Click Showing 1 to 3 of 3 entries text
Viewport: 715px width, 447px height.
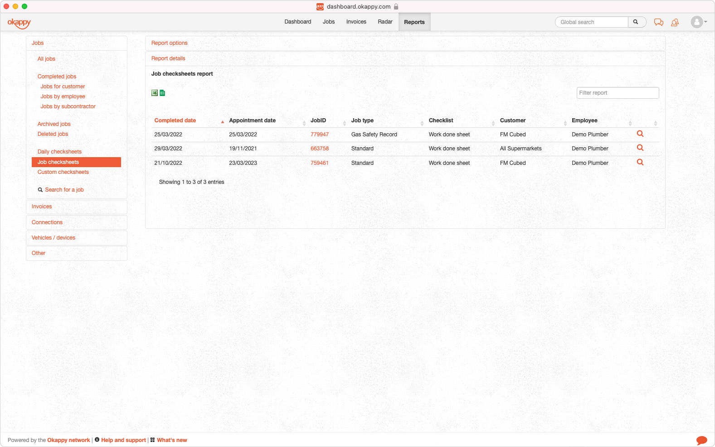point(191,182)
